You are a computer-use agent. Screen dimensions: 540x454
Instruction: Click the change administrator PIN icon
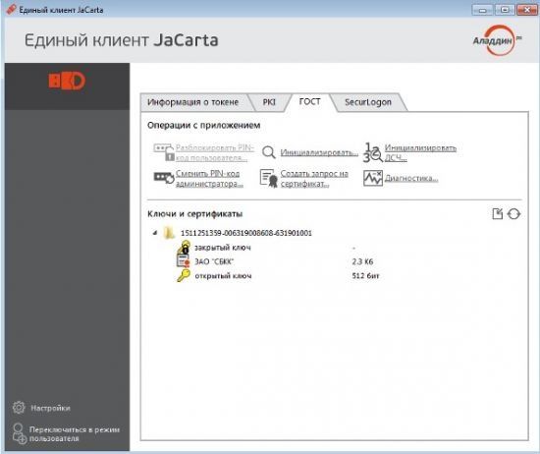164,178
